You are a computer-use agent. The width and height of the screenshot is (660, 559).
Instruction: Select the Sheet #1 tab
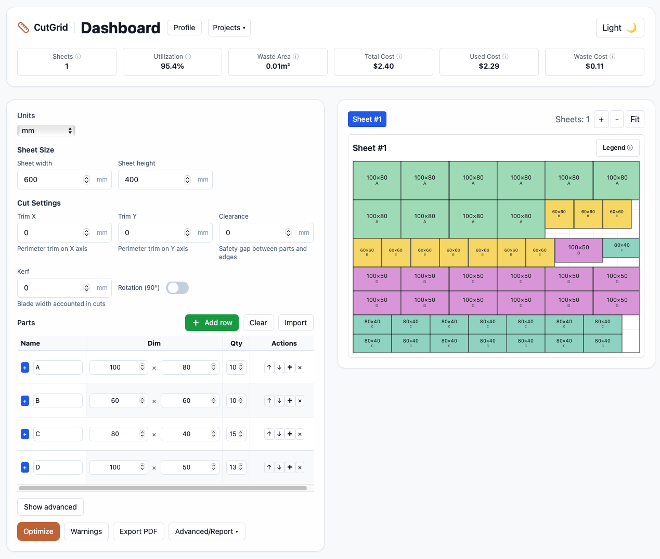(x=367, y=119)
